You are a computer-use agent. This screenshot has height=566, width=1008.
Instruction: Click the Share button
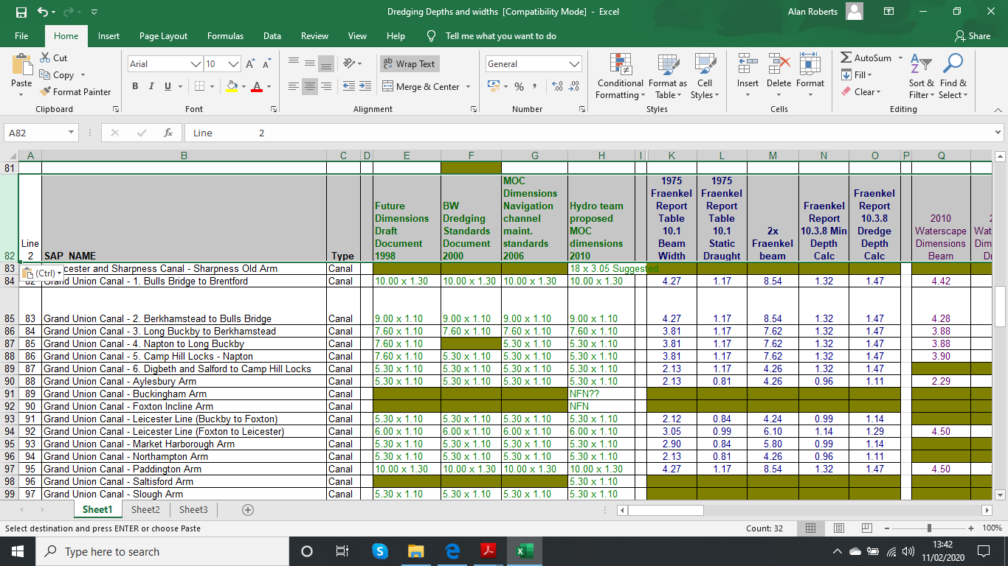point(973,35)
